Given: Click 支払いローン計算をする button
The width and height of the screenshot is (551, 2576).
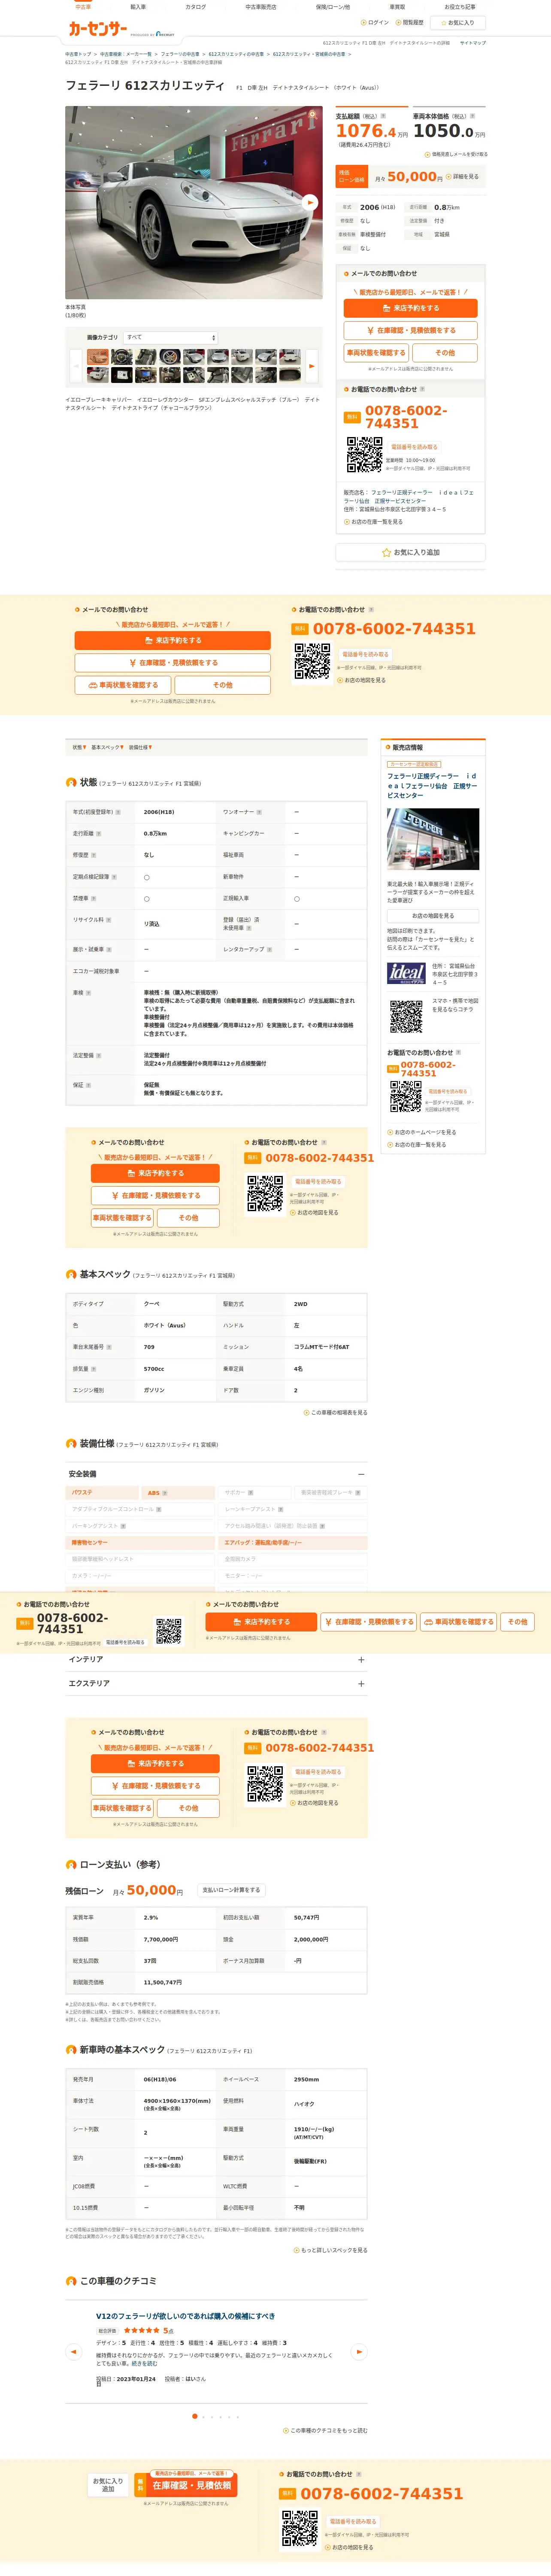Looking at the screenshot, I should 231,1890.
